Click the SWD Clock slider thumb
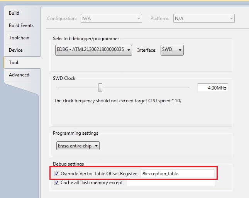The width and height of the screenshot is (249, 198). [100, 88]
